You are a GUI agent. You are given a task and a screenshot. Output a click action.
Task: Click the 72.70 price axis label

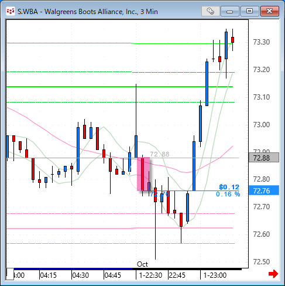click(x=262, y=207)
